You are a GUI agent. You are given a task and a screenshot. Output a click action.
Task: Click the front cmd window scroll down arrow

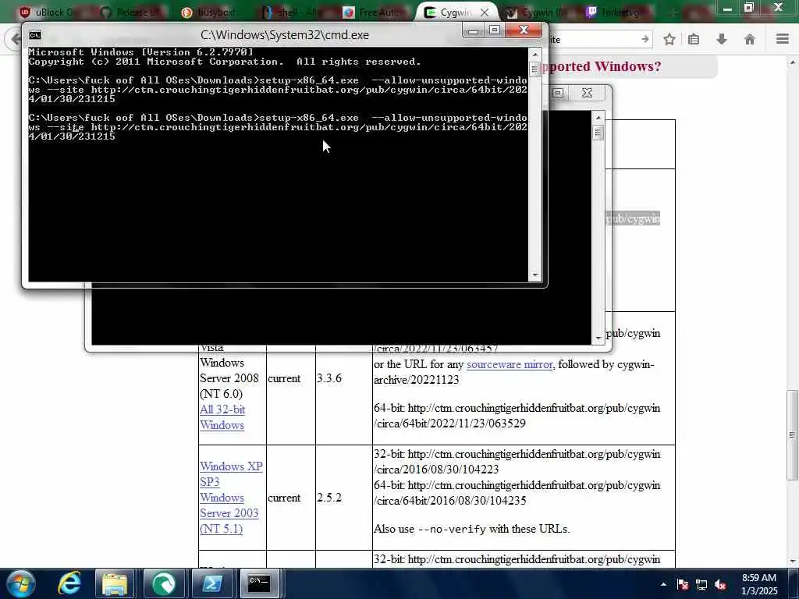click(x=534, y=275)
